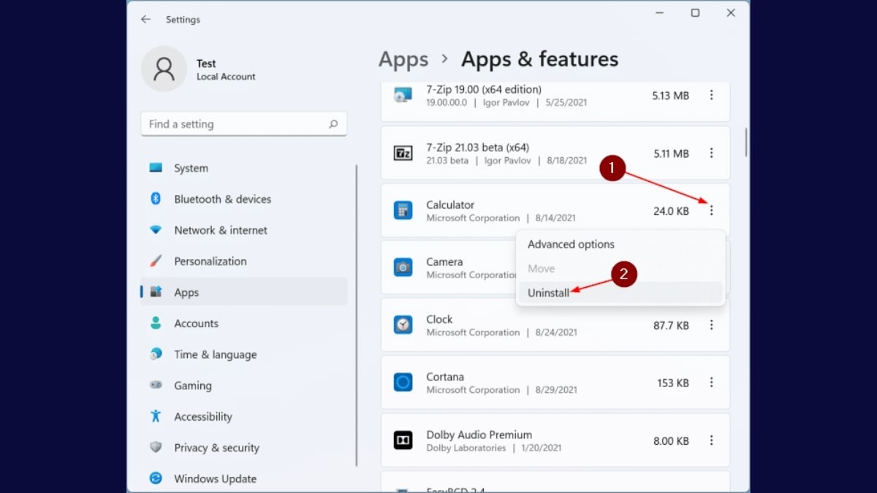Screen dimensions: 877x493
Task: Click the Dolby Audio Premium app icon
Action: [x=403, y=440]
